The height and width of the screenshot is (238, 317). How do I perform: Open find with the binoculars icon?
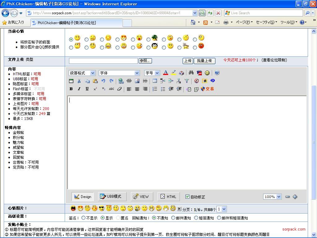point(191,73)
